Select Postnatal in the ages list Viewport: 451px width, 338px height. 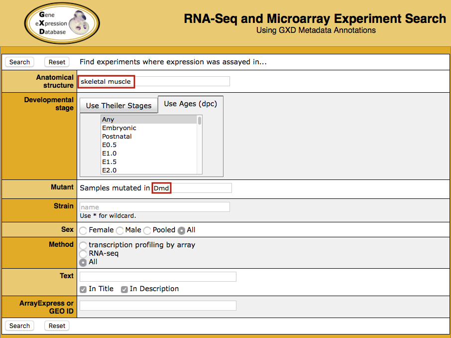click(149, 136)
